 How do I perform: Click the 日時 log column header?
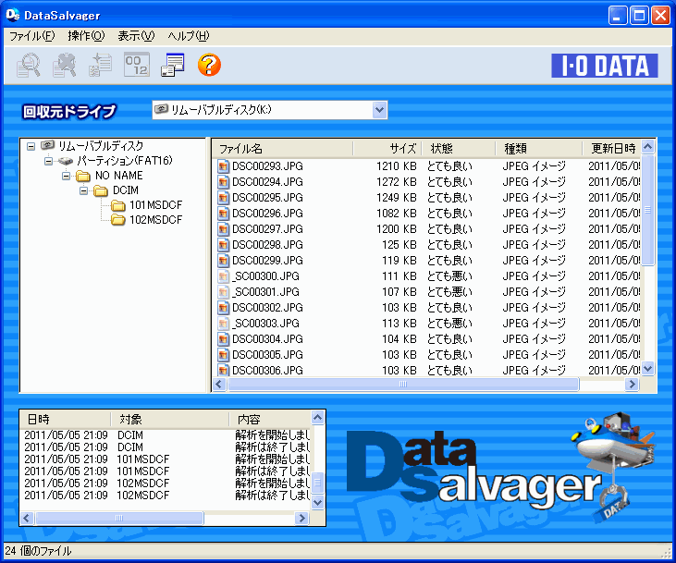pyautogui.click(x=65, y=419)
